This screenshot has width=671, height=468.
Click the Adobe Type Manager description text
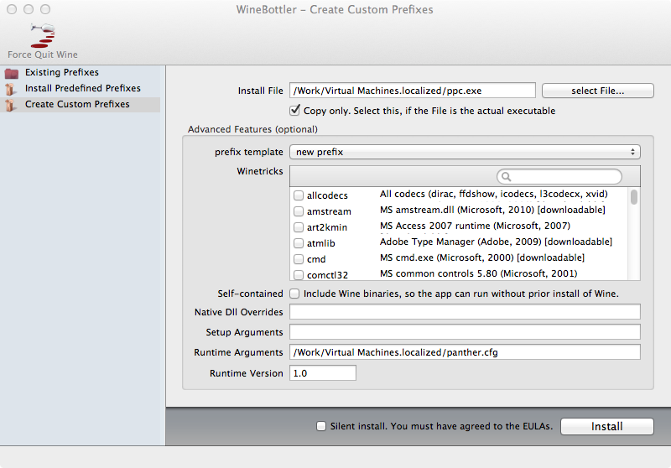496,242
